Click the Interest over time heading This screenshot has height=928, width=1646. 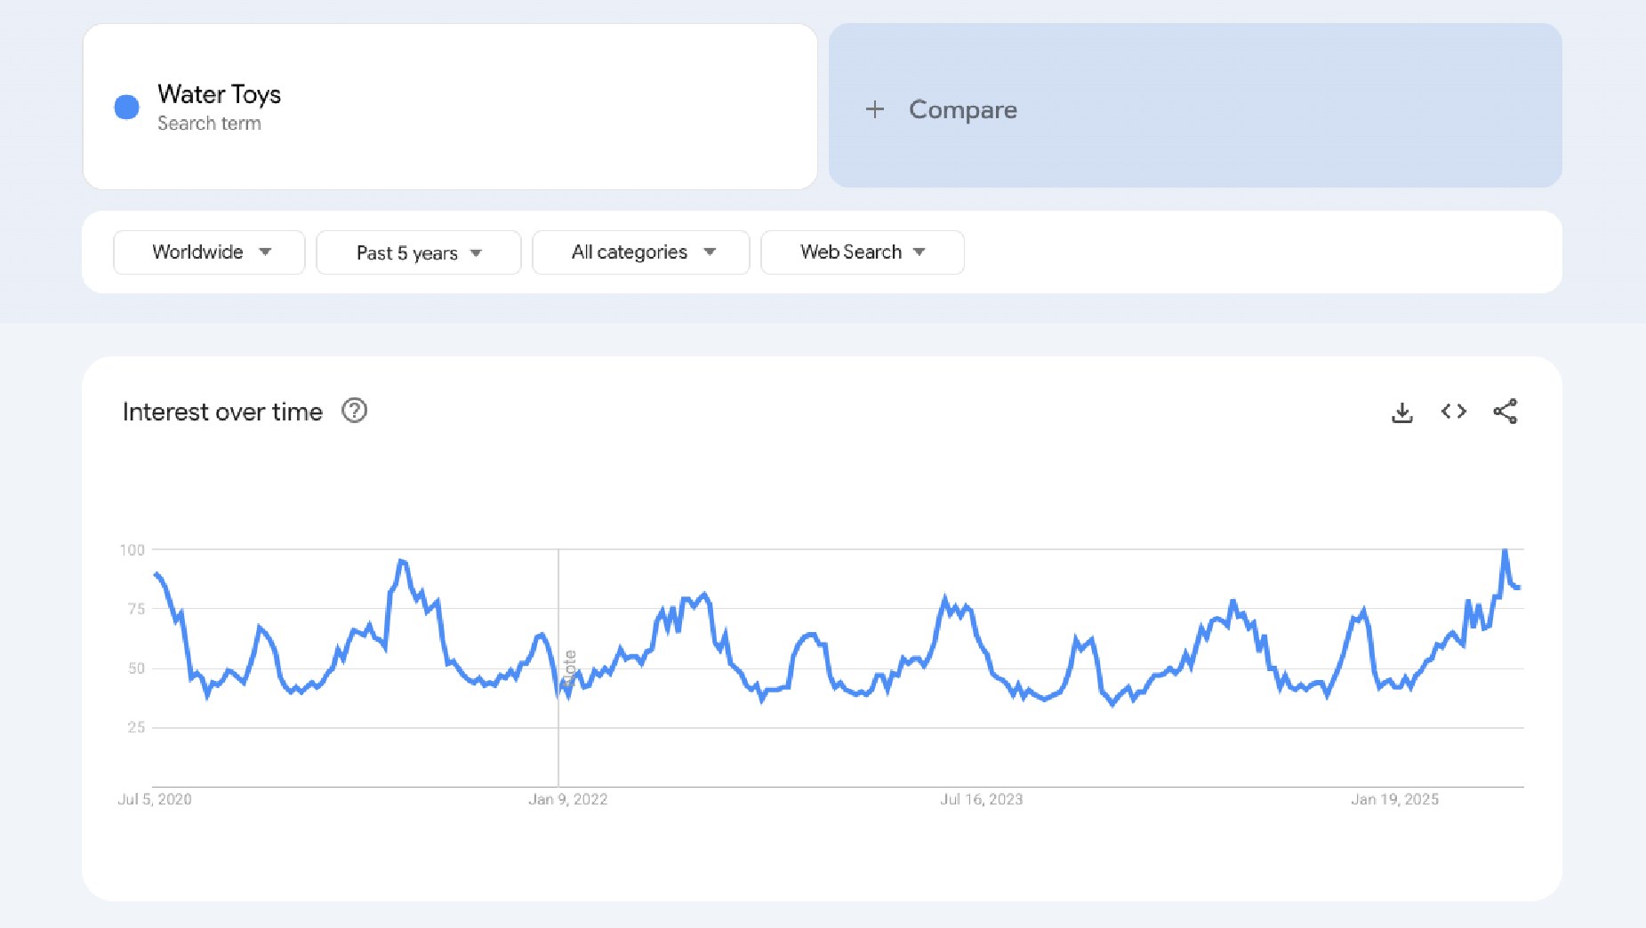coord(222,412)
